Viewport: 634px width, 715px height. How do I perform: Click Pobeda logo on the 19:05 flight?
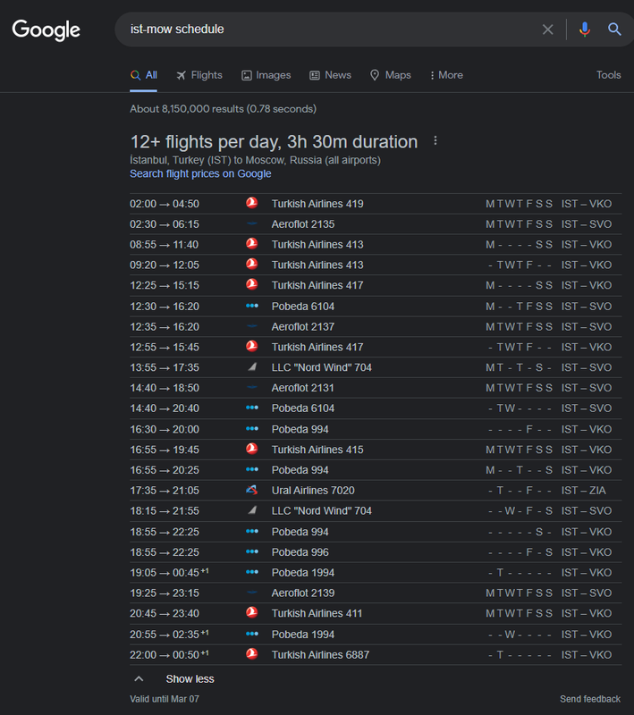252,572
